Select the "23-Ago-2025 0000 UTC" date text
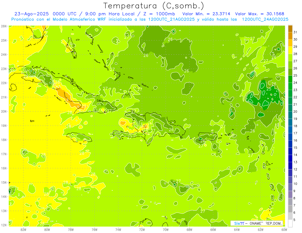Screen dimensions: 302x233 pyautogui.click(x=45, y=14)
